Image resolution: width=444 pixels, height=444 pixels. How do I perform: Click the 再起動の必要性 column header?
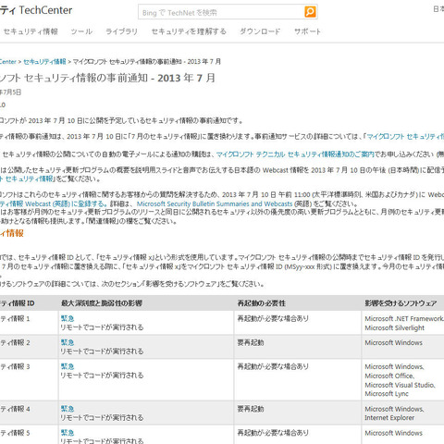[x=261, y=303]
